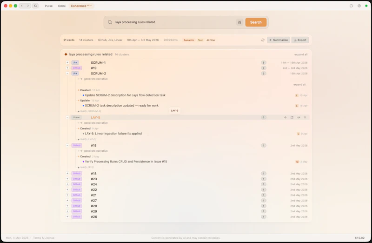
Task: Expand the #23 cluster
Action: pyautogui.click(x=67, y=179)
